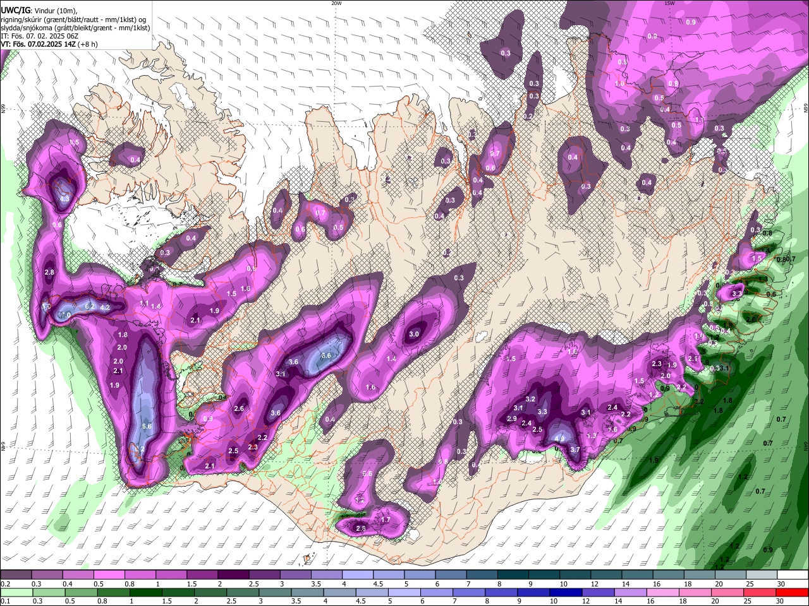
Task: Click the bright red rain legend swatch at 30
Action: [x=791, y=593]
